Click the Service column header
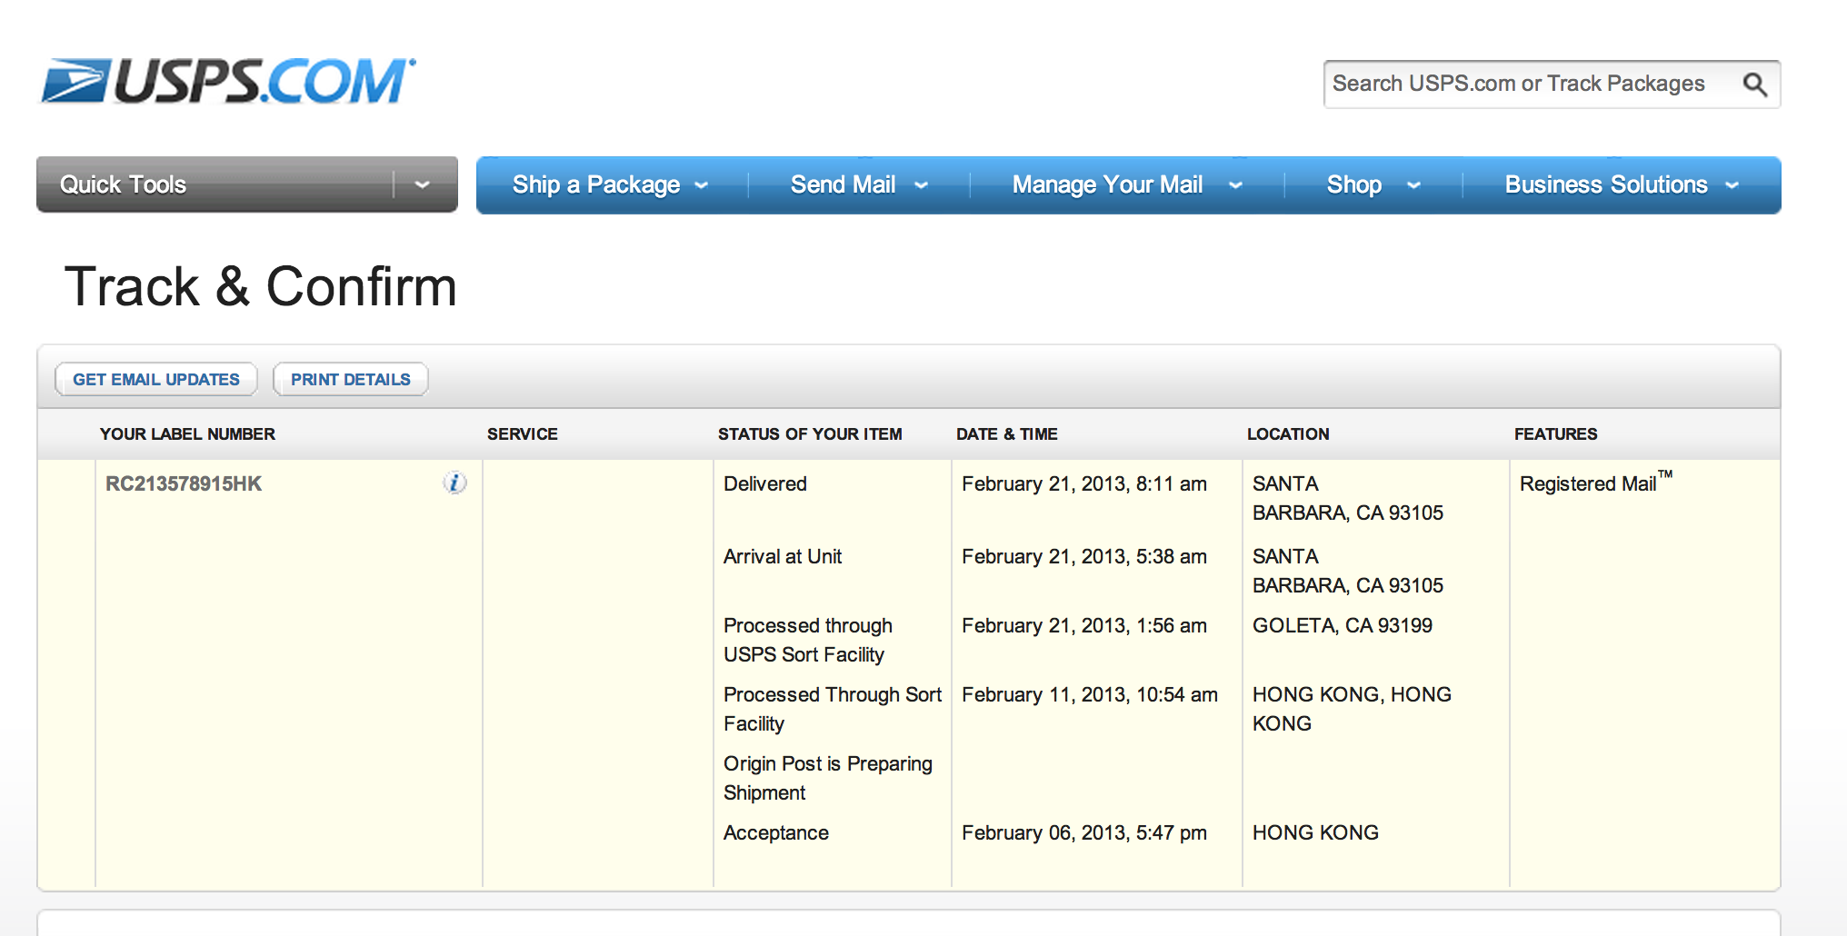 point(523,434)
